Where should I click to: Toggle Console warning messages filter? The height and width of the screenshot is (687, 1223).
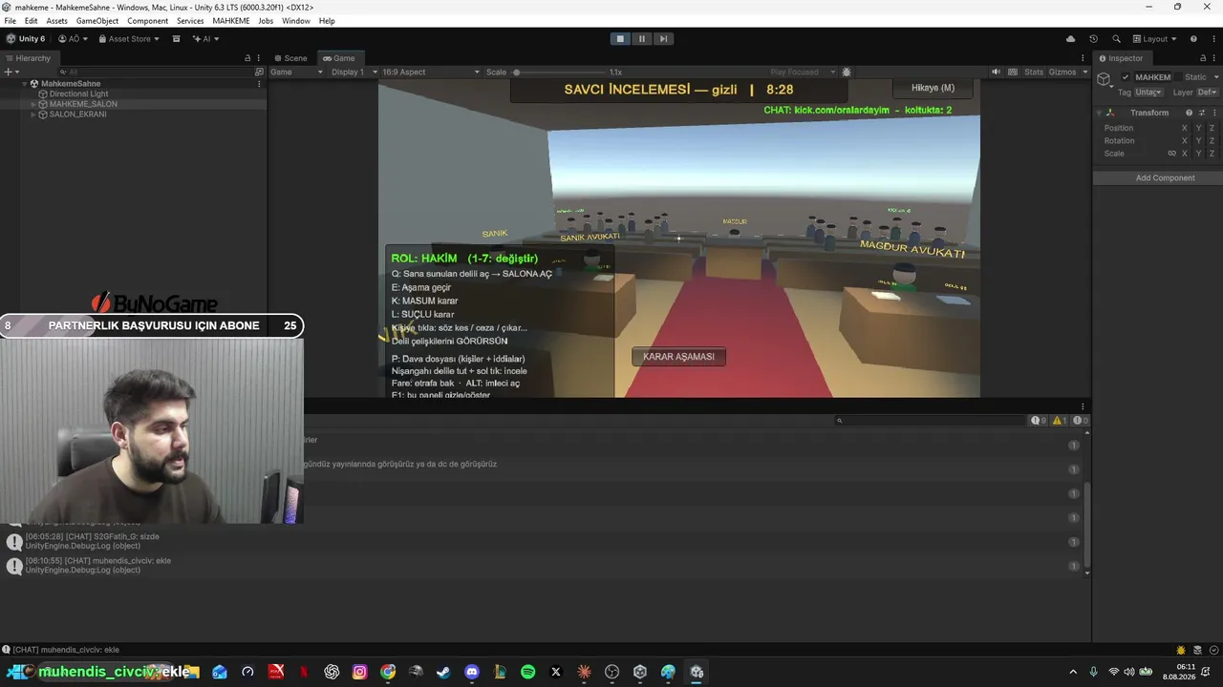[1059, 420]
